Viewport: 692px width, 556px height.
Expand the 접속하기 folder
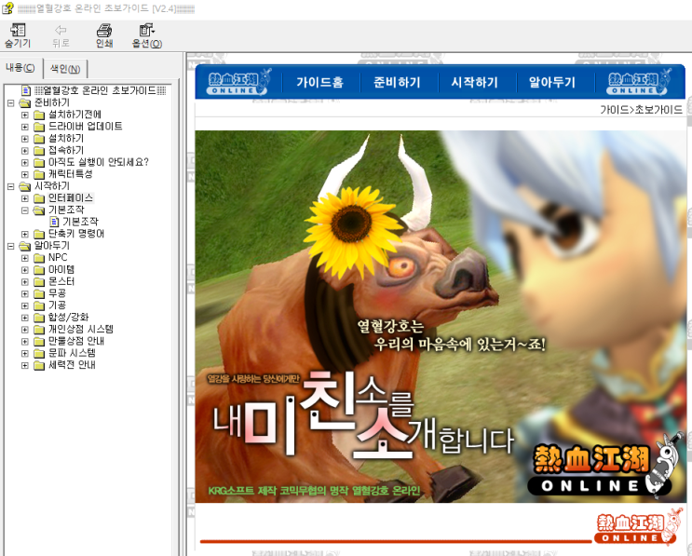point(25,151)
